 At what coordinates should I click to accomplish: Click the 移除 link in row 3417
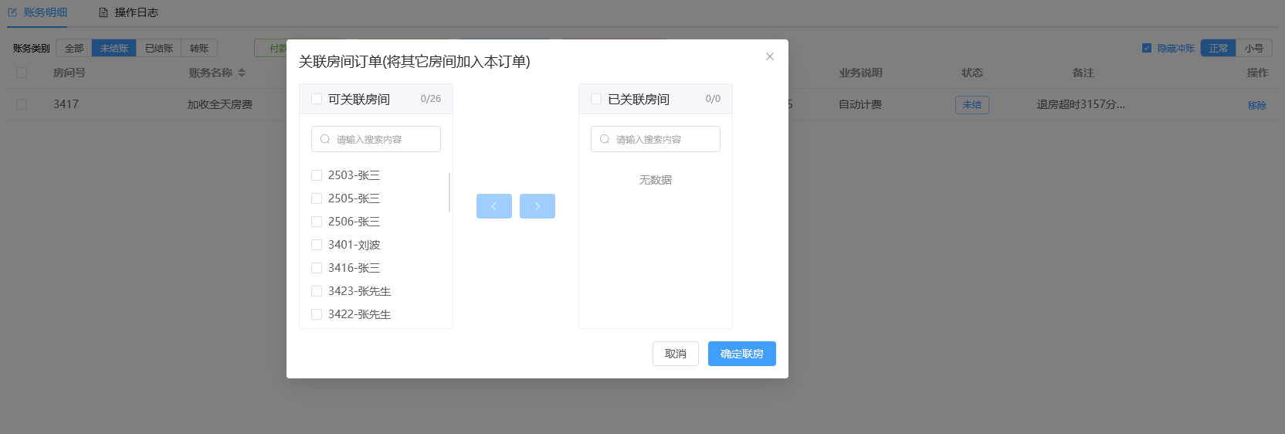1257,105
